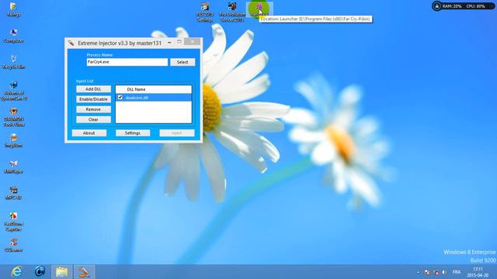The height and width of the screenshot is (279, 497).
Task: Click the RAM and CPU monitor widget
Action: click(464, 6)
